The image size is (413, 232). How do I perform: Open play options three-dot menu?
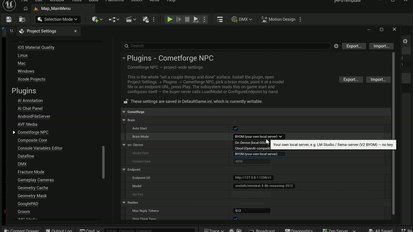pyautogui.click(x=204, y=19)
